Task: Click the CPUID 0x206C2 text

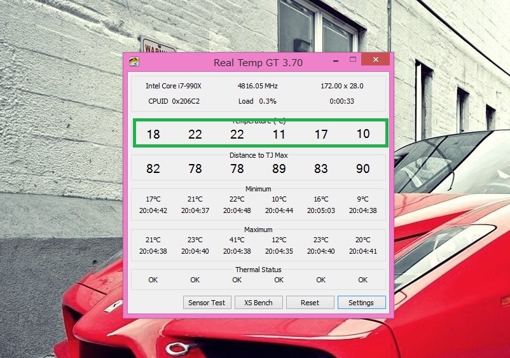Action: pyautogui.click(x=174, y=101)
